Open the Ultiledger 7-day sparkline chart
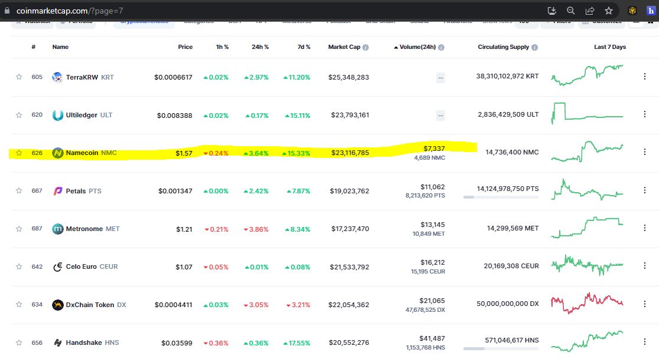 click(x=587, y=114)
